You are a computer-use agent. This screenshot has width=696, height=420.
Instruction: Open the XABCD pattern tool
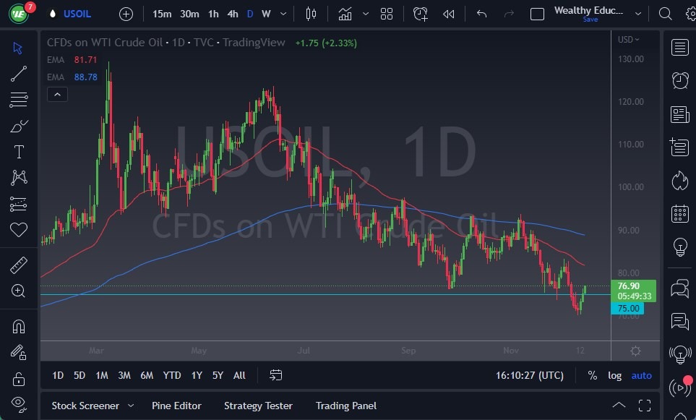pyautogui.click(x=18, y=178)
